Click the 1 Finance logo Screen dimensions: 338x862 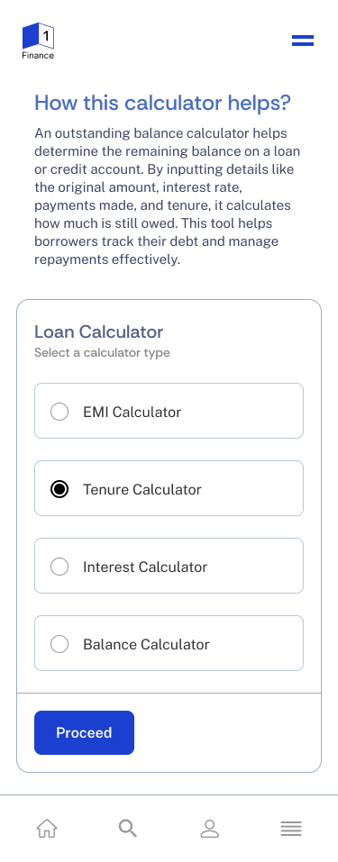38,41
